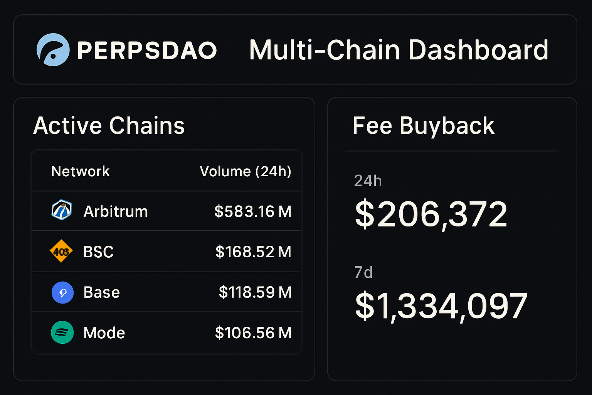Viewport: 592px width, 395px height.
Task: Open the Base network row label
Action: click(x=102, y=292)
